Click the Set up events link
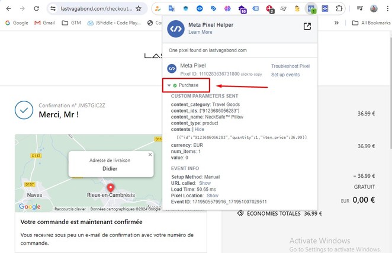This screenshot has width=392, height=253. [285, 75]
